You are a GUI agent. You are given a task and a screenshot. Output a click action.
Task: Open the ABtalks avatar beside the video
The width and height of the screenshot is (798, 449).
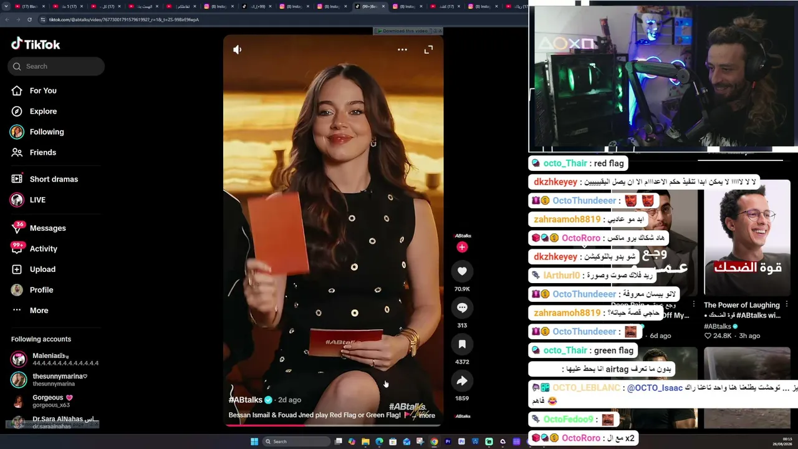tap(463, 236)
